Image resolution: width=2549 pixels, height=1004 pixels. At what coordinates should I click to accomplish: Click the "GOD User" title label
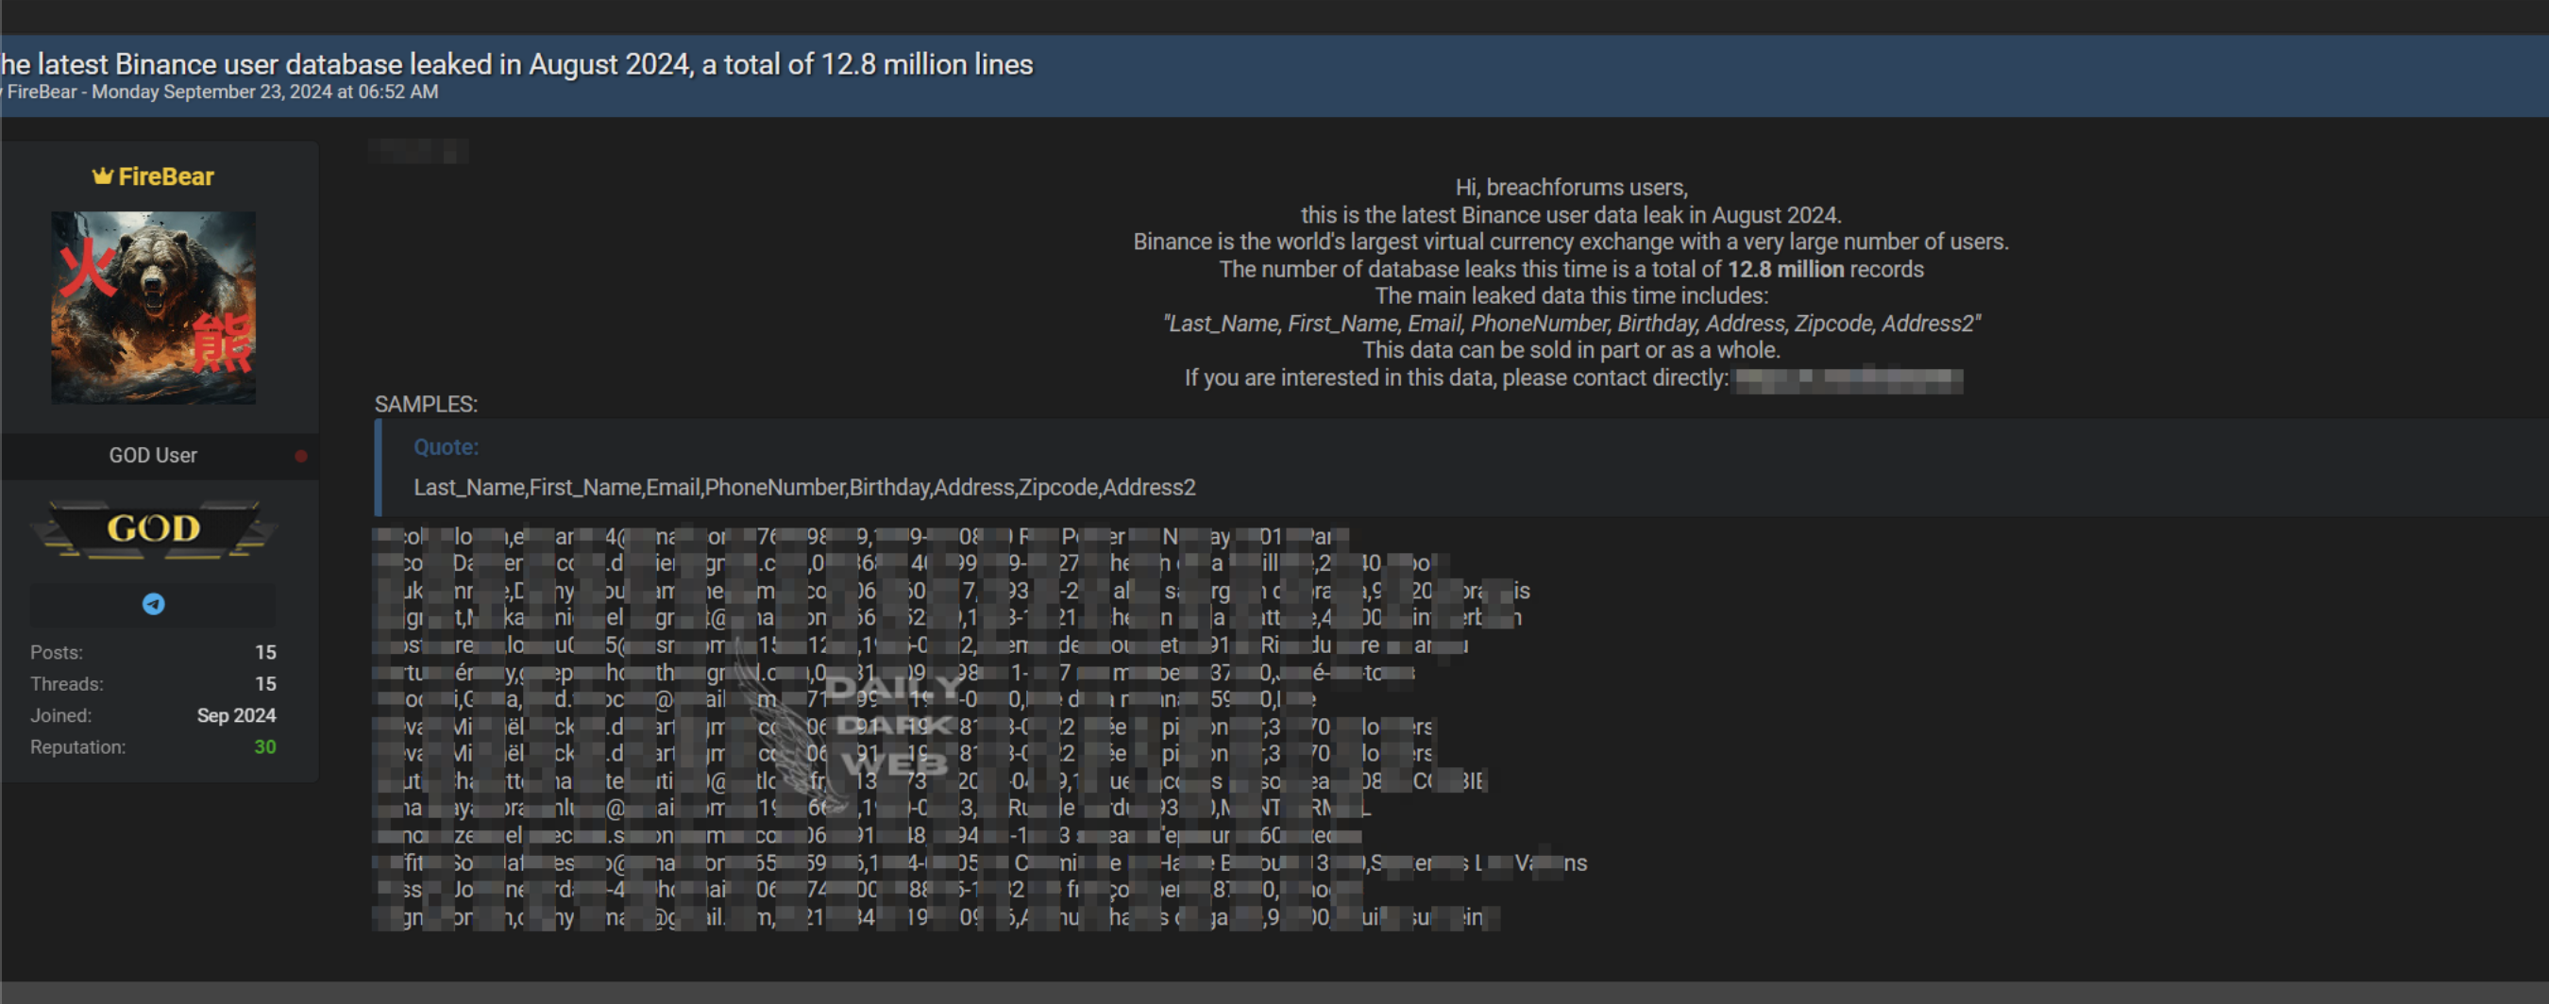152,455
